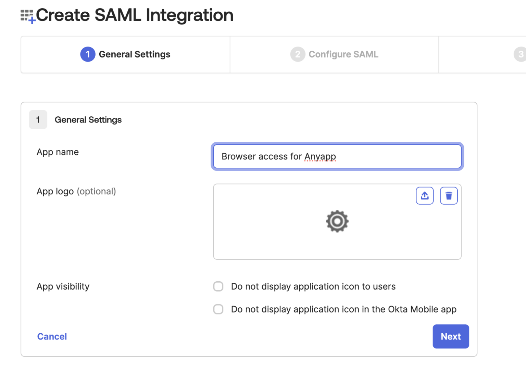
Task: Click the General Settings section header
Action: coord(88,119)
